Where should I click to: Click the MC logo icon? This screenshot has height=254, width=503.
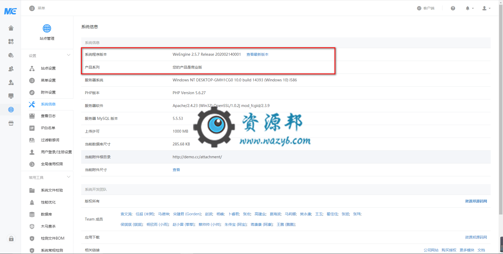point(10,11)
